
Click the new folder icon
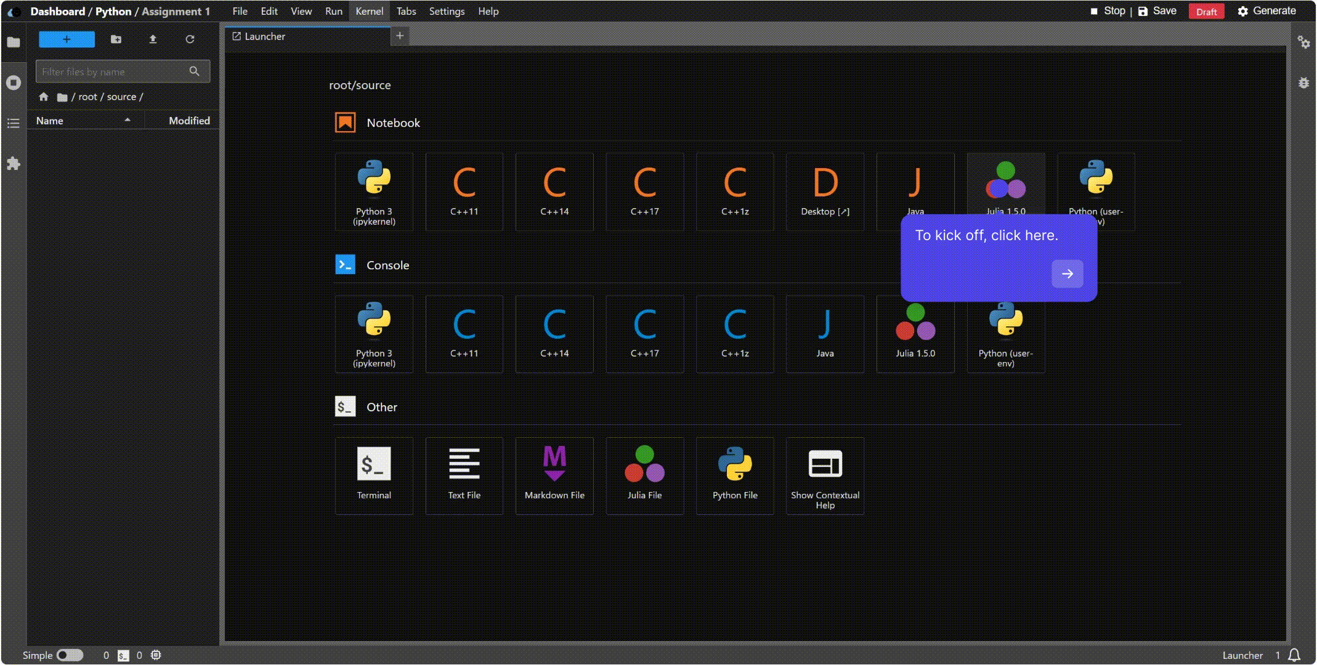point(116,39)
